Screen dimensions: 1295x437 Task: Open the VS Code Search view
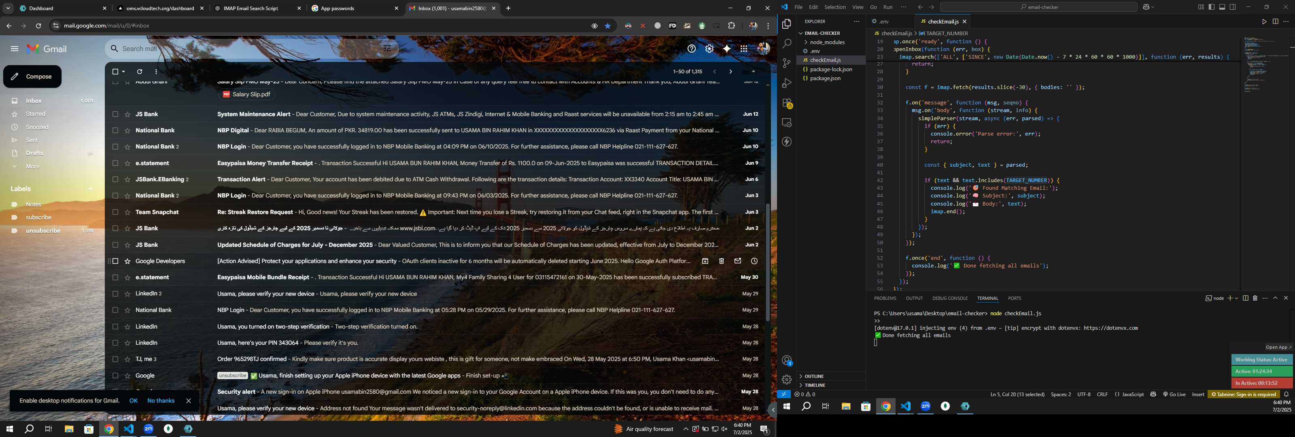click(786, 44)
